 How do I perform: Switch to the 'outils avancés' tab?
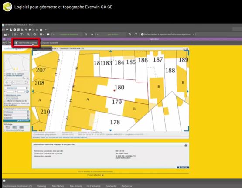[x=23, y=109]
